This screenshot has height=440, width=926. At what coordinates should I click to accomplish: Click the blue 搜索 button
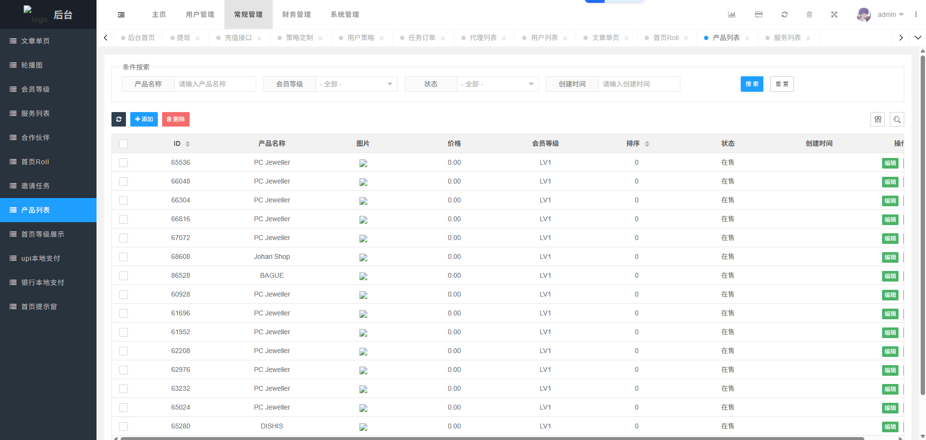pyautogui.click(x=751, y=84)
